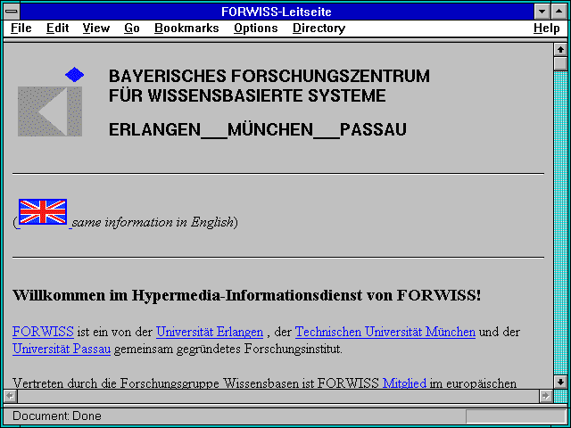Click the vertical scrollbar down arrow
571x428 pixels.
click(560, 382)
